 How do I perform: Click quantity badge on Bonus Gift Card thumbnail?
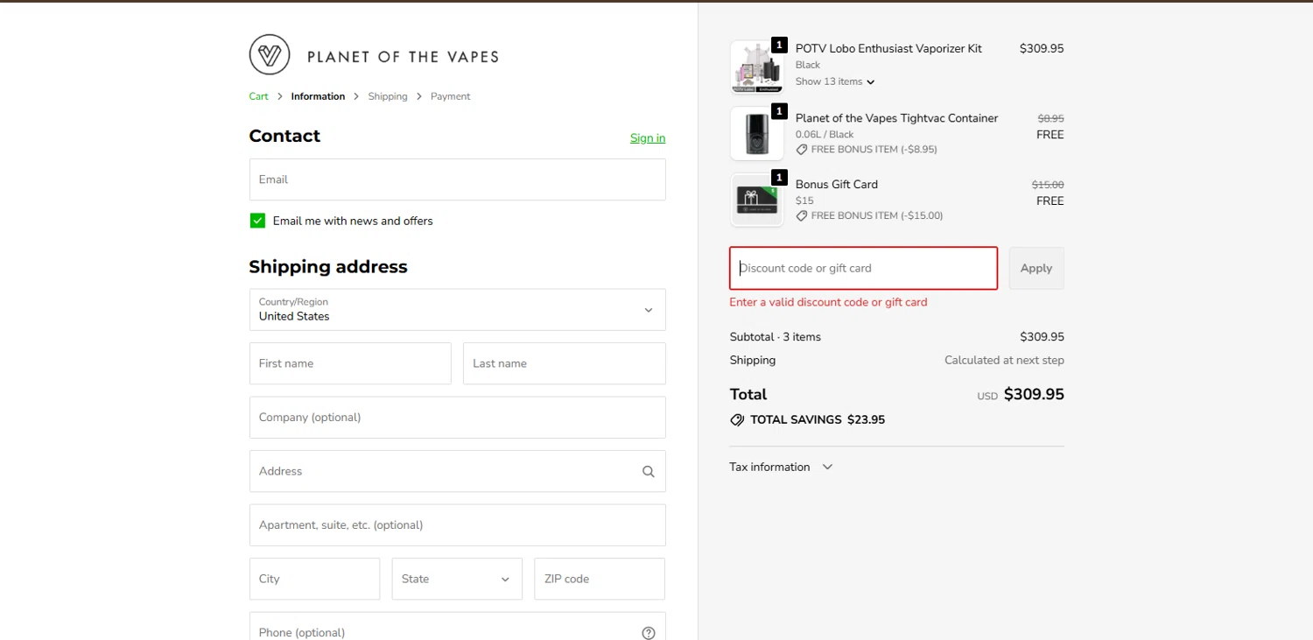pos(779,178)
